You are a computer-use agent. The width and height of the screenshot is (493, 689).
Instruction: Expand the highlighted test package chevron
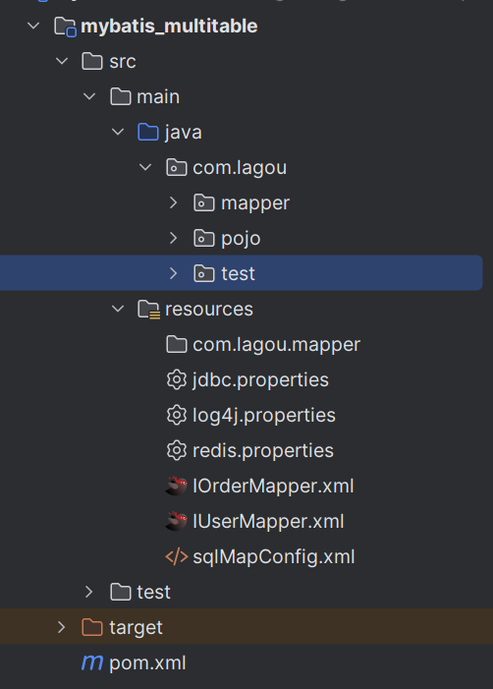pos(174,273)
